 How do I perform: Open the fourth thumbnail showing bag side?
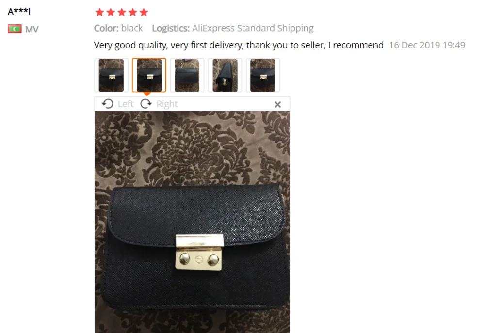(x=225, y=75)
